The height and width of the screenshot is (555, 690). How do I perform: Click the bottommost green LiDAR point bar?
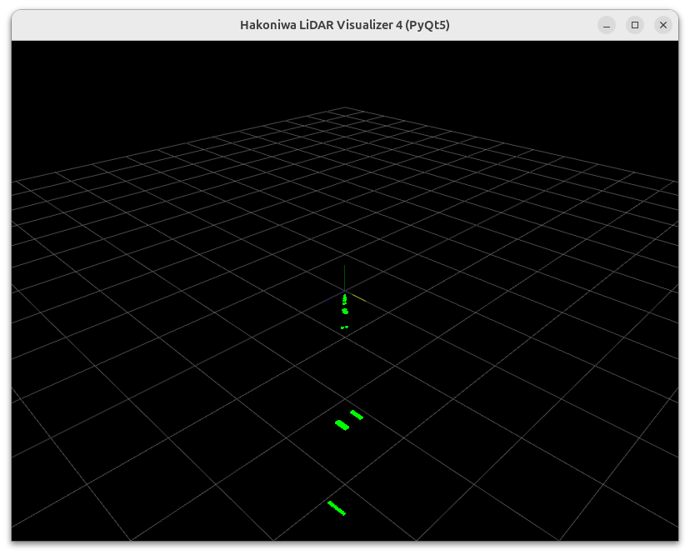(x=337, y=507)
